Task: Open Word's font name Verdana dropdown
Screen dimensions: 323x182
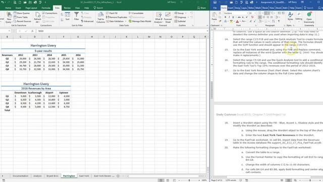Action: click(247, 13)
